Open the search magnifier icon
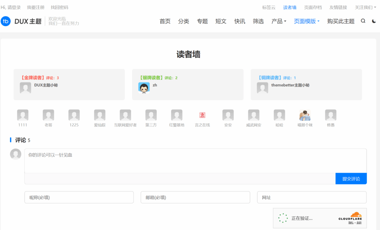This screenshot has width=380, height=230. pos(363,21)
